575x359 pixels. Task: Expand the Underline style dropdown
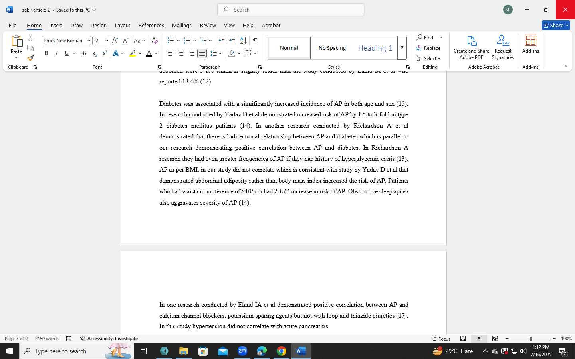click(74, 53)
